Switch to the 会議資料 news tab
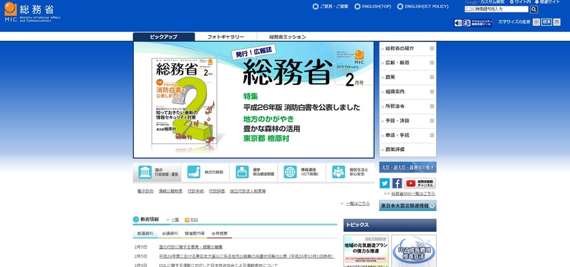Screen dimensions: 570x267 pos(170,234)
